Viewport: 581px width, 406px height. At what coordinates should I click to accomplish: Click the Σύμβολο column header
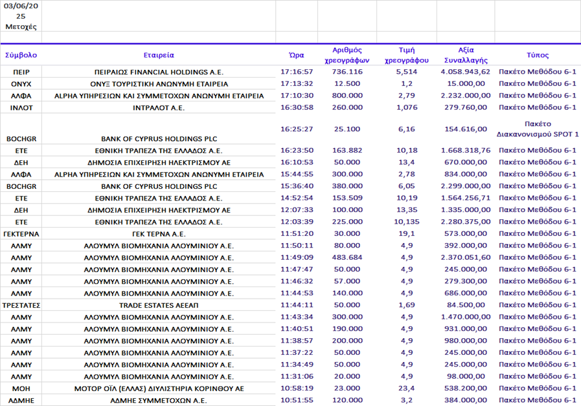(x=21, y=56)
